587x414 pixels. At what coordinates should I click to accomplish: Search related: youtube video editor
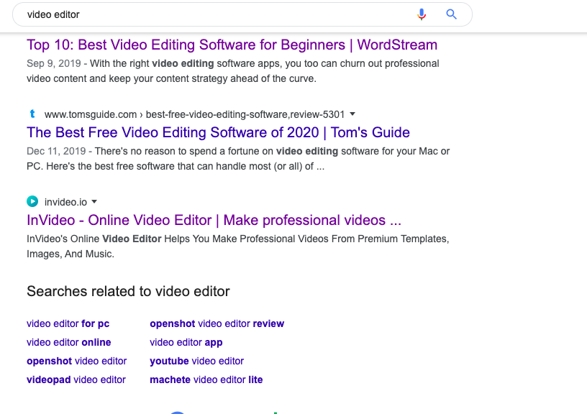(197, 361)
